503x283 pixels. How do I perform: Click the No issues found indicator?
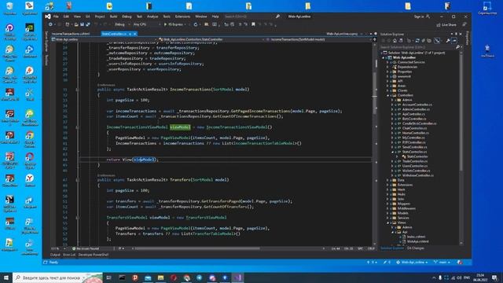click(86, 248)
